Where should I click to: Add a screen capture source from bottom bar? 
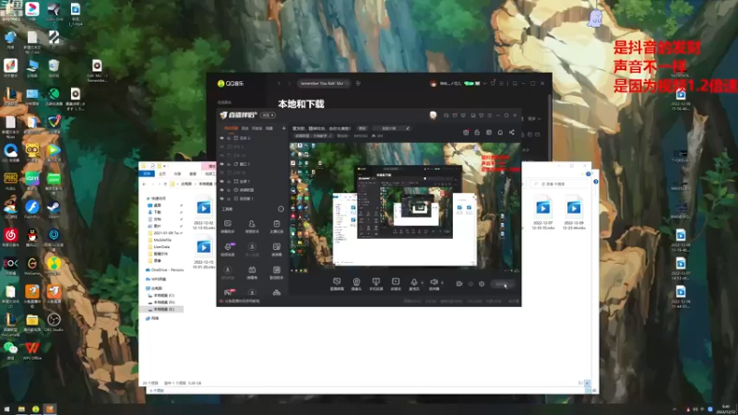[x=337, y=284]
